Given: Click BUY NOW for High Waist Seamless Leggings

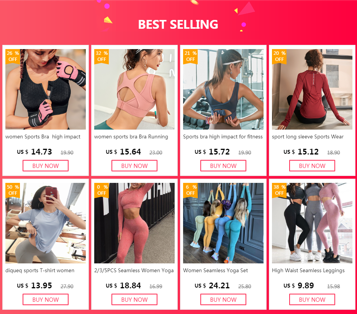Looking at the screenshot, I should coord(312,299).
